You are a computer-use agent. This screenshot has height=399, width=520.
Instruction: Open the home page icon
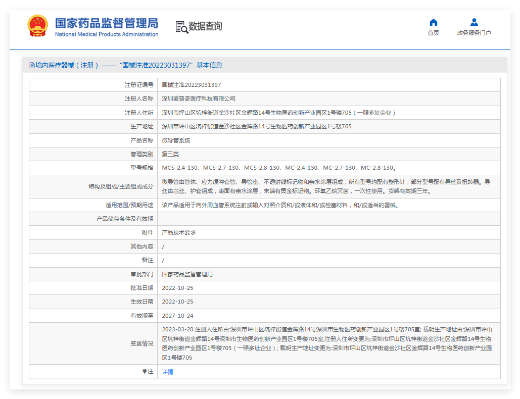tap(434, 22)
